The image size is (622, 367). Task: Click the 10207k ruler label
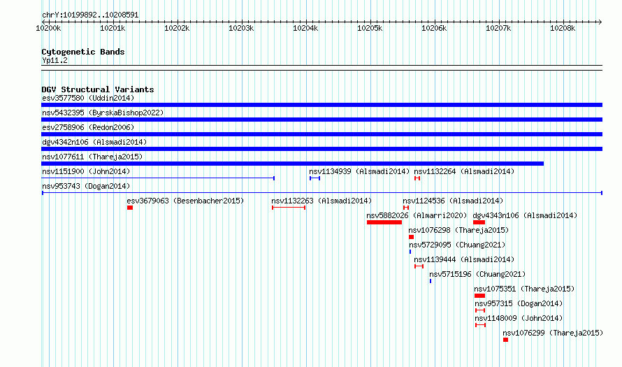[x=498, y=28]
